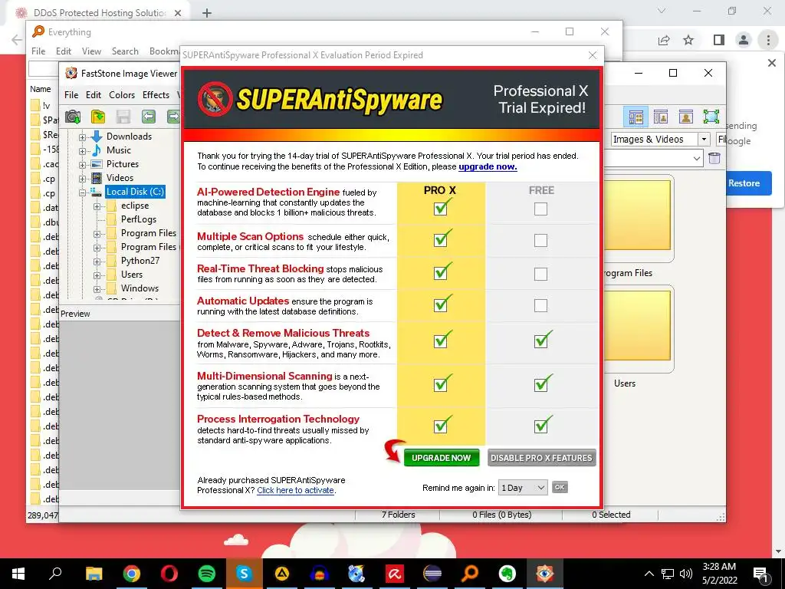Viewport: 785px width, 589px height.
Task: Click the acquire-from-camera icon in FastStone toolbar
Action: click(x=73, y=117)
